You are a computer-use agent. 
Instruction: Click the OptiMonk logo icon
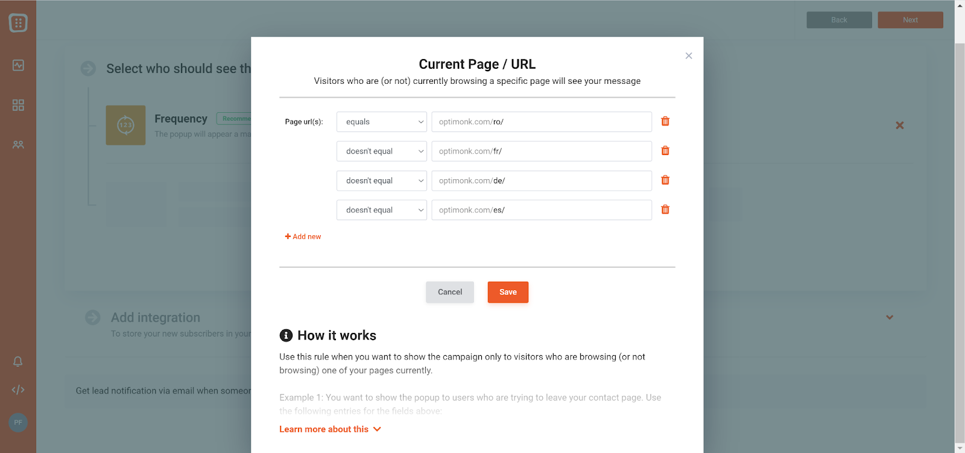click(18, 23)
